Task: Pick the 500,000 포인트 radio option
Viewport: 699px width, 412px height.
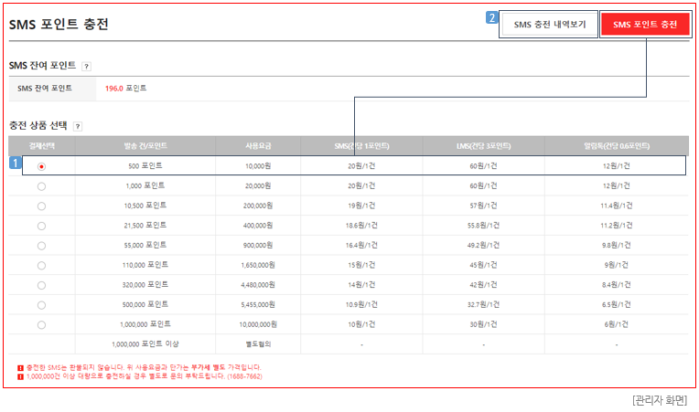Action: [x=41, y=304]
